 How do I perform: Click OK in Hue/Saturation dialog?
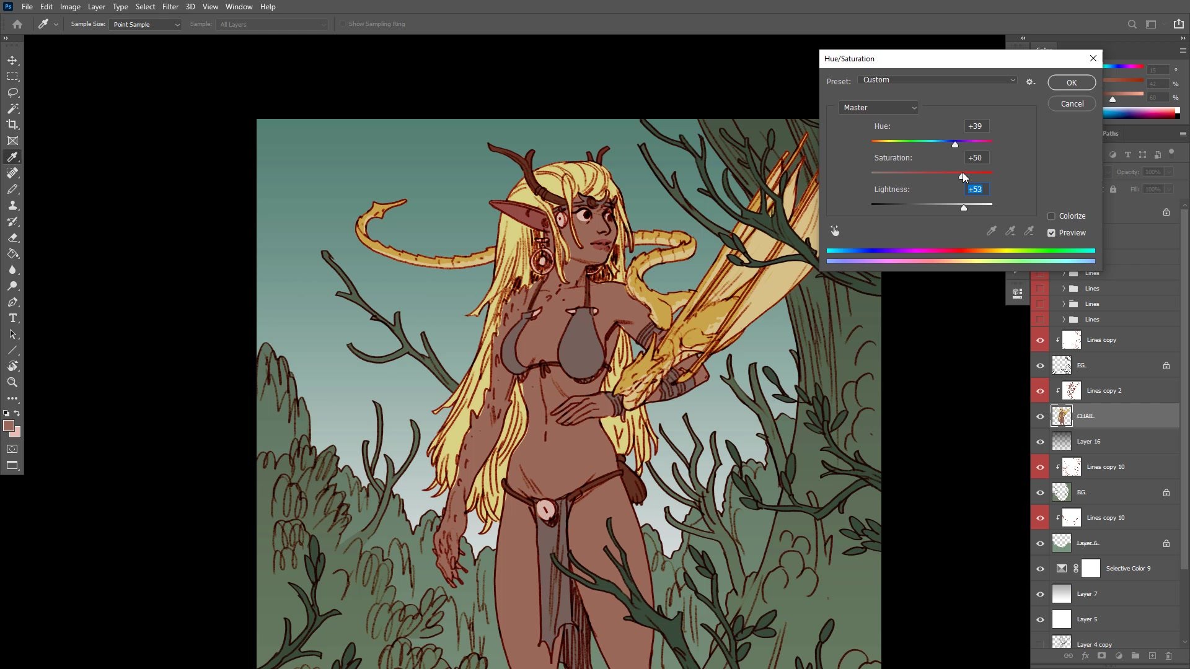coord(1071,83)
